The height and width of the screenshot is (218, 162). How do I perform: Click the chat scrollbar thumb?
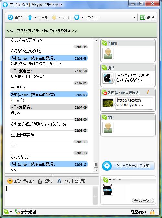tap(96, 165)
